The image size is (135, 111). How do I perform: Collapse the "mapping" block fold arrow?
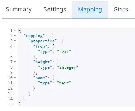tap(15, 36)
